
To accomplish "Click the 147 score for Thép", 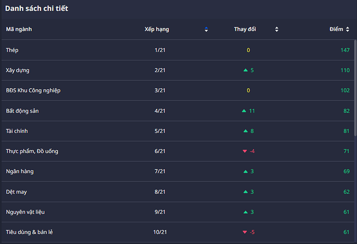I will point(345,50).
